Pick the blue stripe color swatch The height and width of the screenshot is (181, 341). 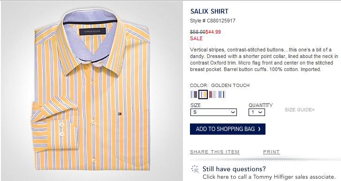pyautogui.click(x=222, y=94)
